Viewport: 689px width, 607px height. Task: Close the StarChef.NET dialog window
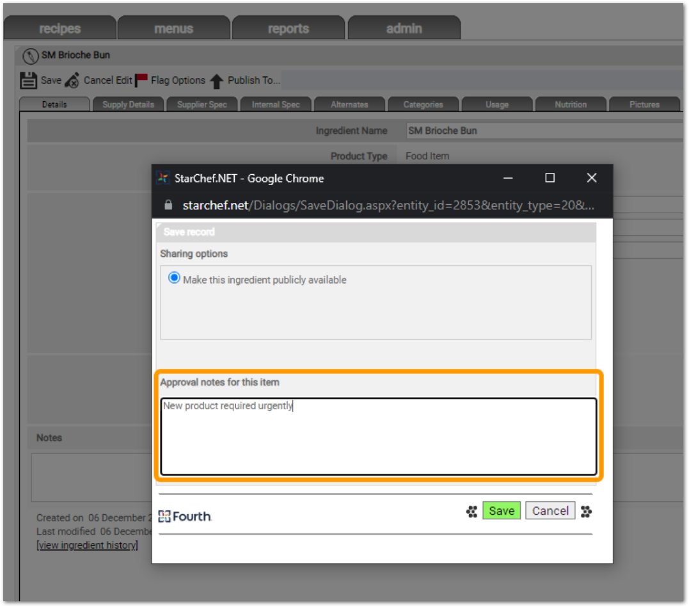pyautogui.click(x=592, y=178)
